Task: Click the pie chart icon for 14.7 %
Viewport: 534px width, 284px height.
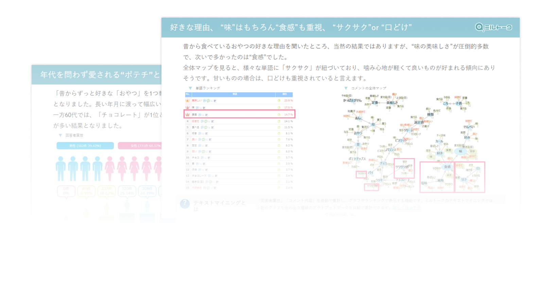Action: coord(279,115)
